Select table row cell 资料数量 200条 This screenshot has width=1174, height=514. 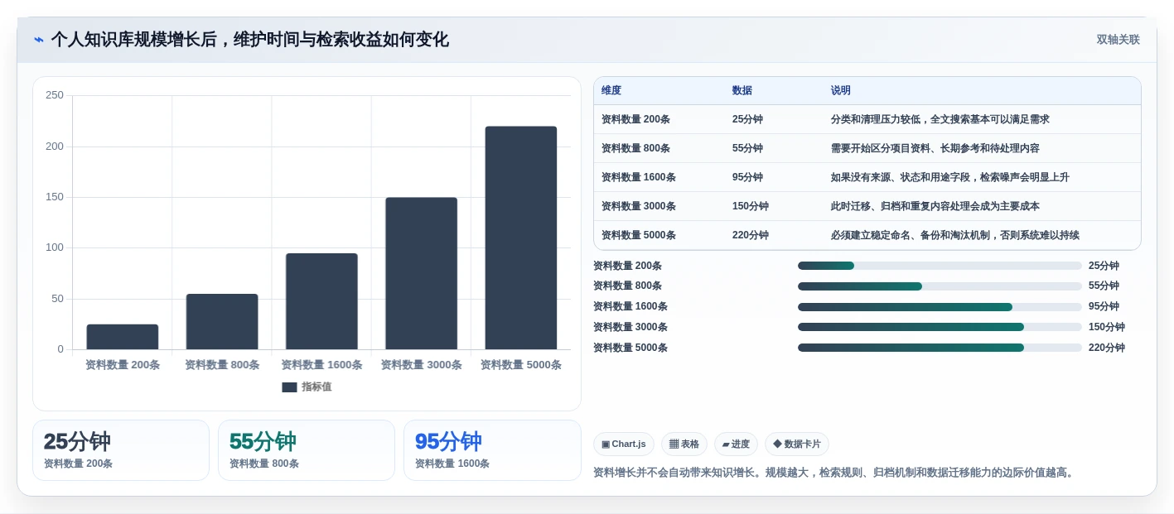(x=635, y=119)
